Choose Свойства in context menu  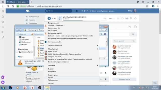pyautogui.click(x=72, y=84)
